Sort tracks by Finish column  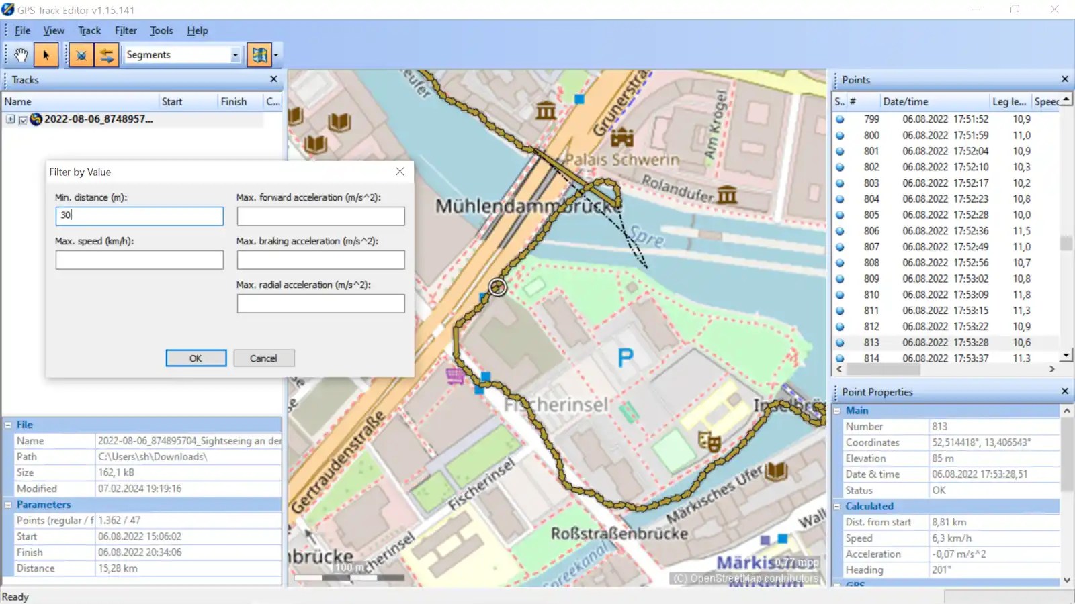[240, 101]
